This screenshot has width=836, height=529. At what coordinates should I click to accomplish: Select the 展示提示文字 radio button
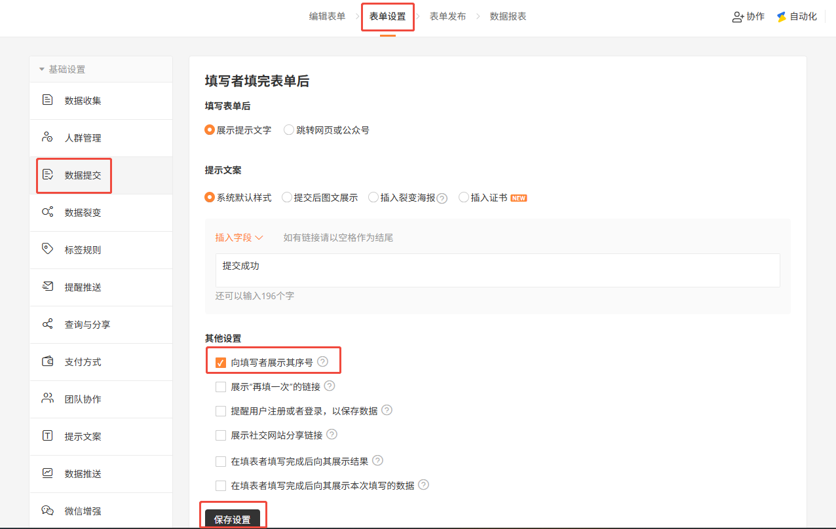[x=210, y=130]
